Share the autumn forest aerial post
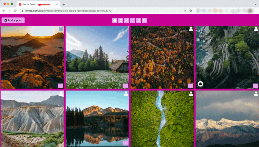The width and height of the screenshot is (259, 147). [190, 86]
